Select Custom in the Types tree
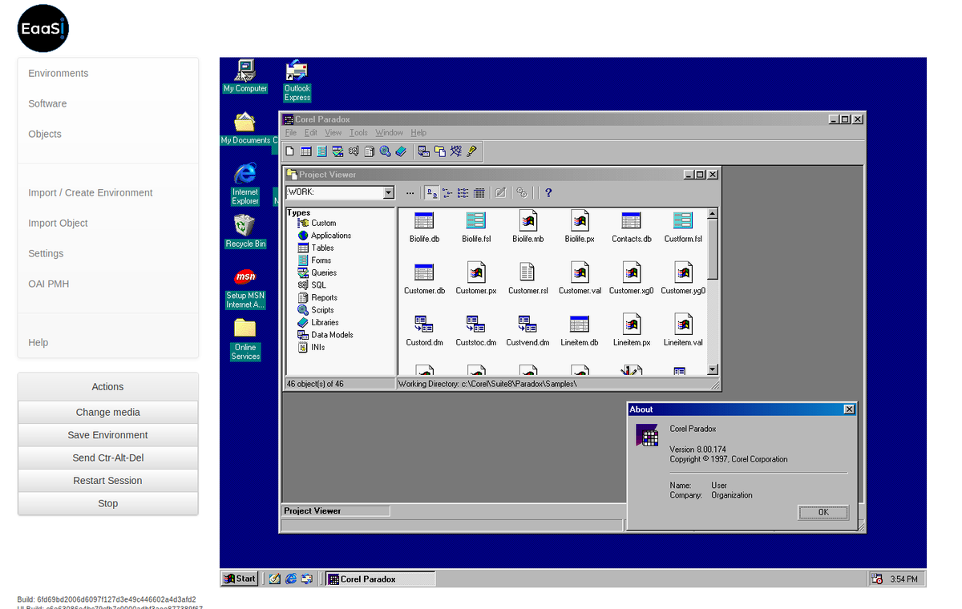Viewport: 962px width, 609px height. tap(317, 223)
